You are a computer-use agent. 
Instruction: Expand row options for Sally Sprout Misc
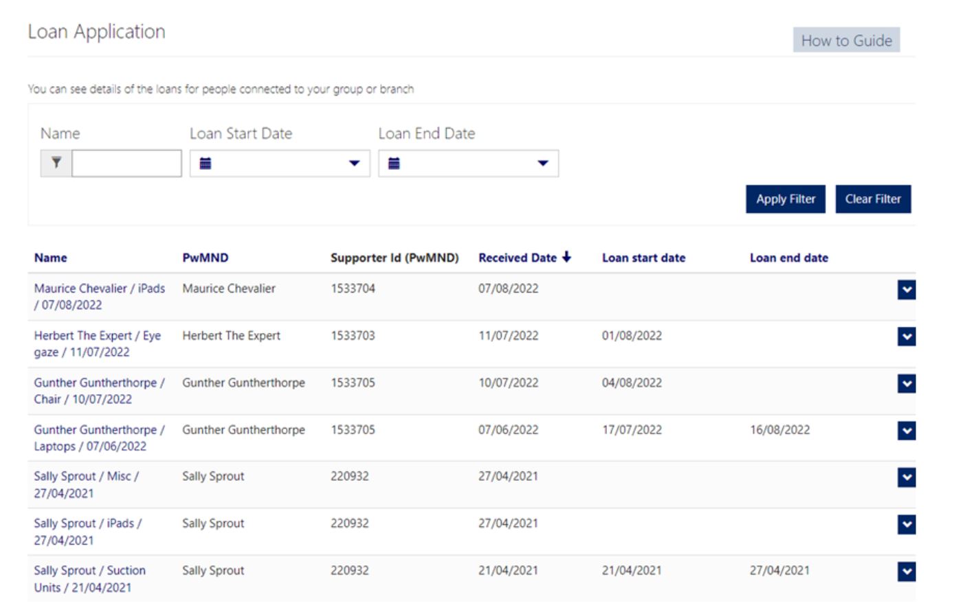pyautogui.click(x=907, y=477)
